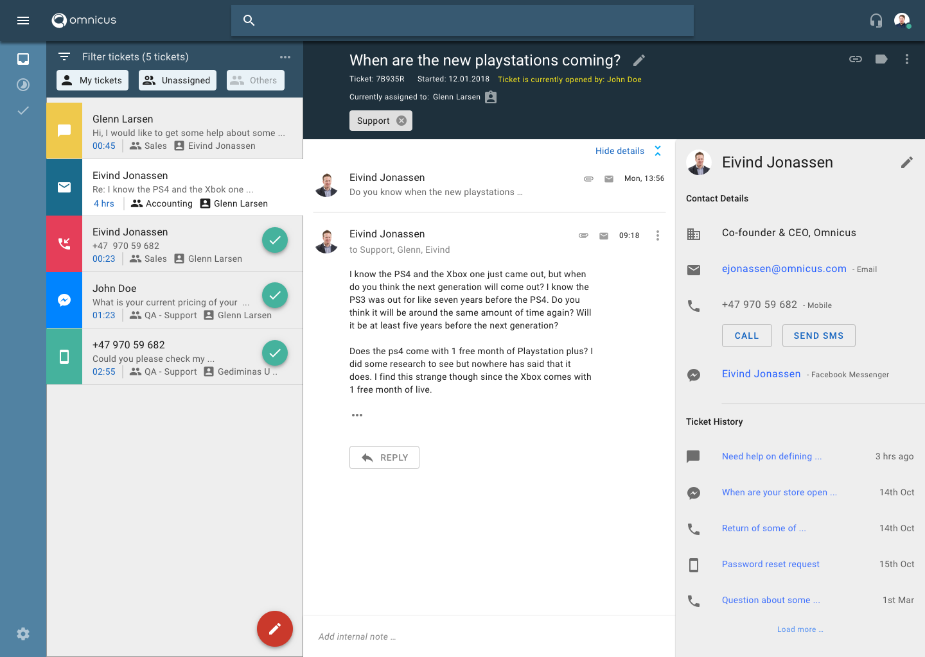Click the SEND SMS button

819,336
